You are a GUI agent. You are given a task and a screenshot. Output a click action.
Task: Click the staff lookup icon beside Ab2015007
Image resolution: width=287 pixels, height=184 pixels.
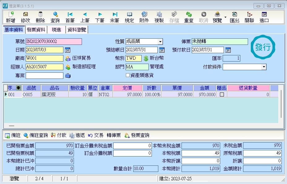click(x=68, y=67)
